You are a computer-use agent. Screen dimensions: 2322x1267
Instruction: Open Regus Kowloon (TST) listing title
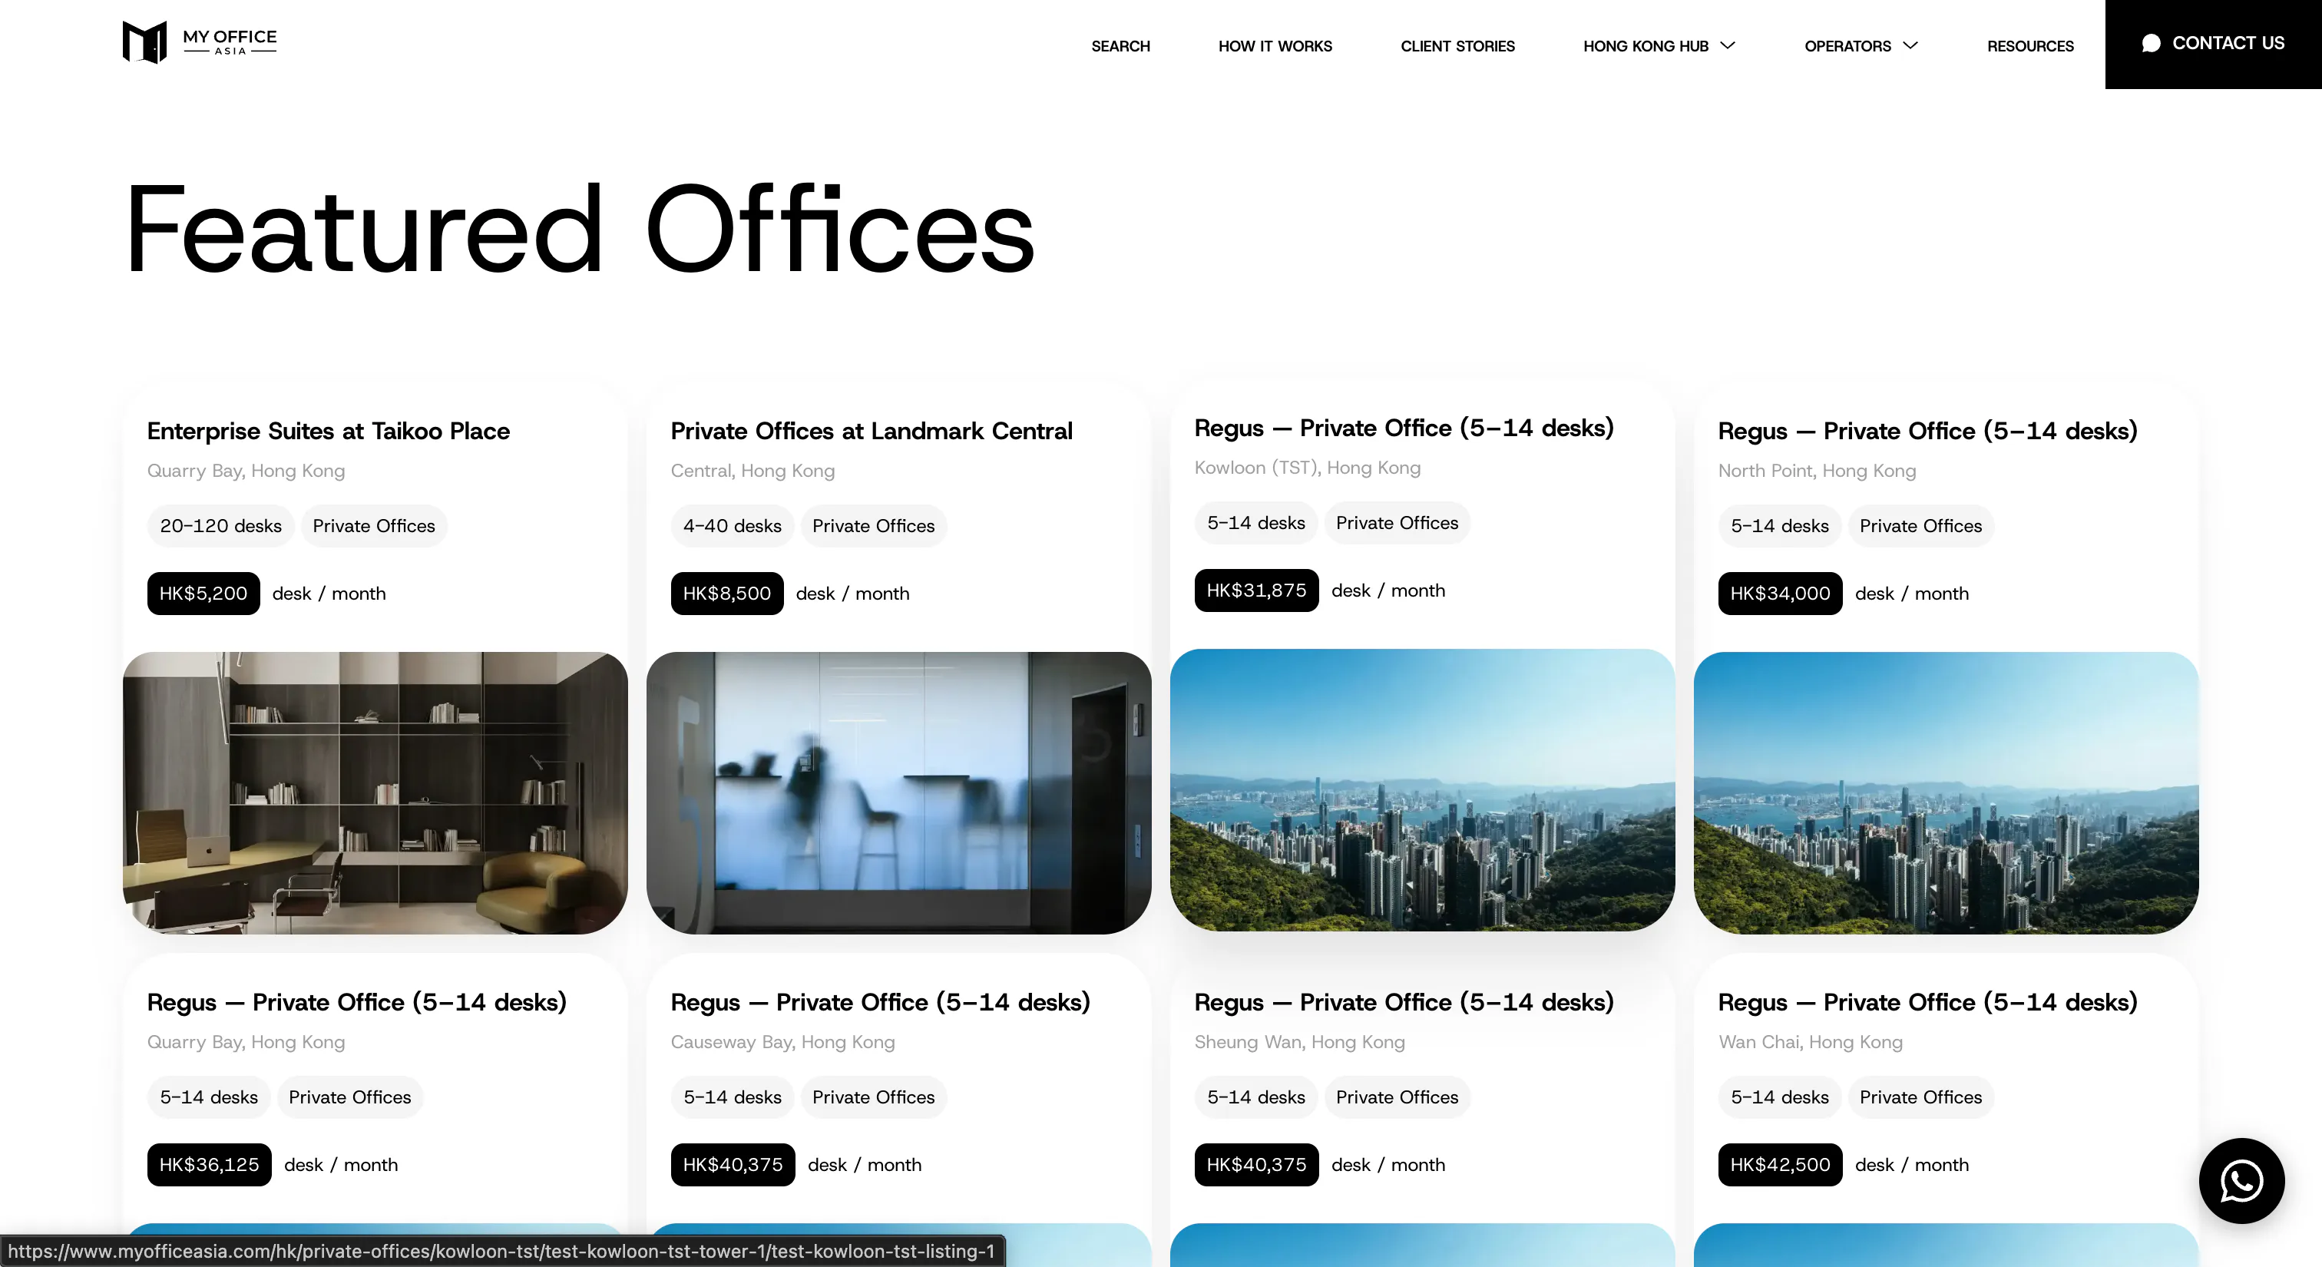[x=1404, y=428]
